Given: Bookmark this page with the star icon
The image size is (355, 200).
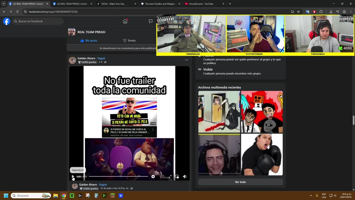Looking at the screenshot, I should coord(298,12).
